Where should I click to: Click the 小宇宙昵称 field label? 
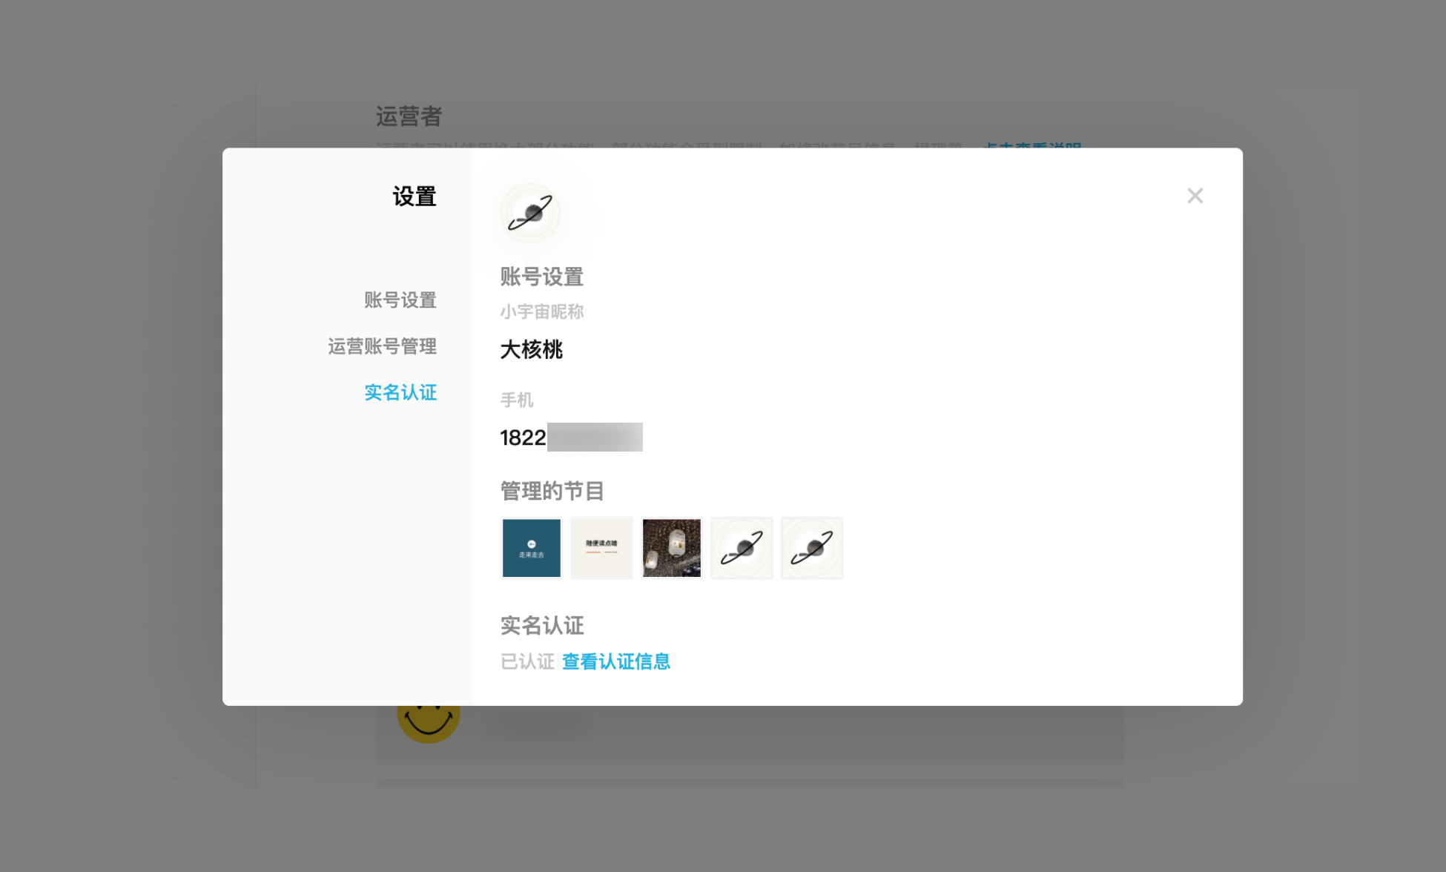(542, 311)
